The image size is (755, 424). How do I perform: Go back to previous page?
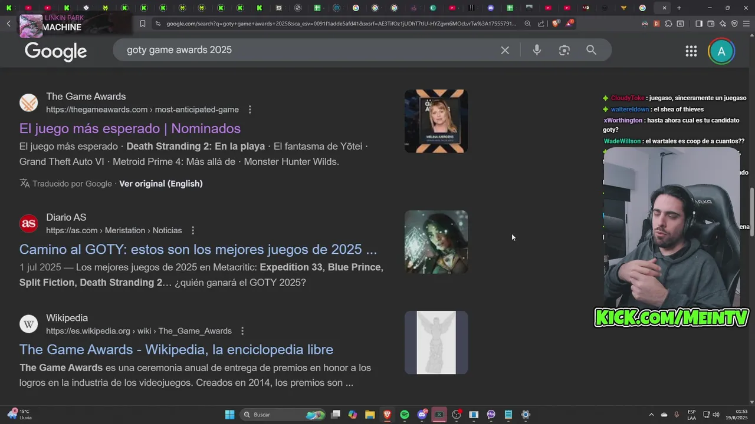(x=8, y=24)
